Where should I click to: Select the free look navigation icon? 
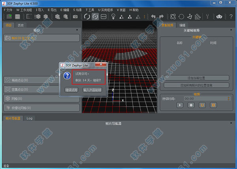103,17
